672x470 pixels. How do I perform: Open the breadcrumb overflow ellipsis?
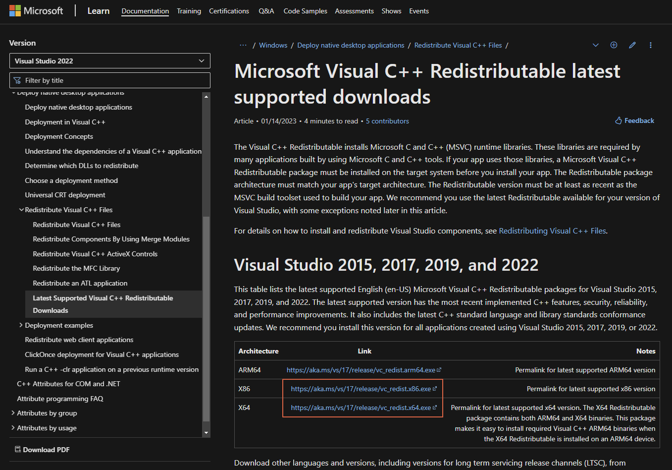243,45
